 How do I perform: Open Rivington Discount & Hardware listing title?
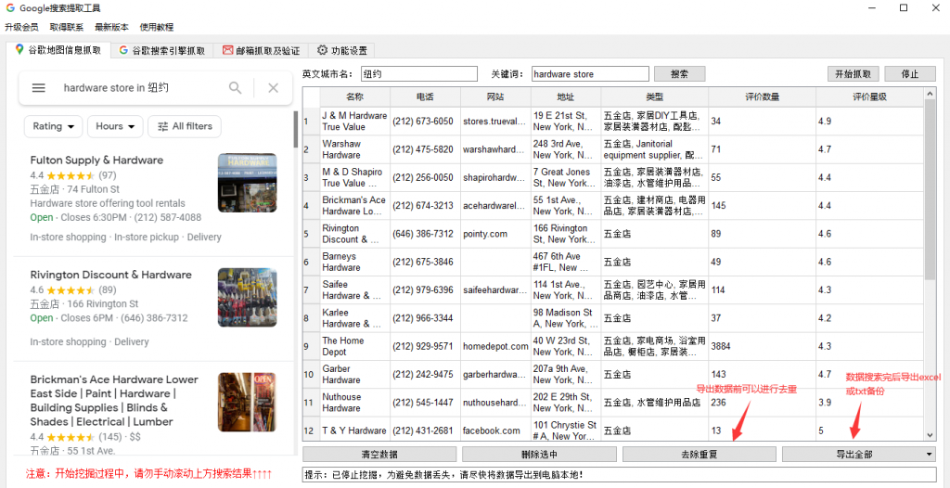[x=111, y=276]
